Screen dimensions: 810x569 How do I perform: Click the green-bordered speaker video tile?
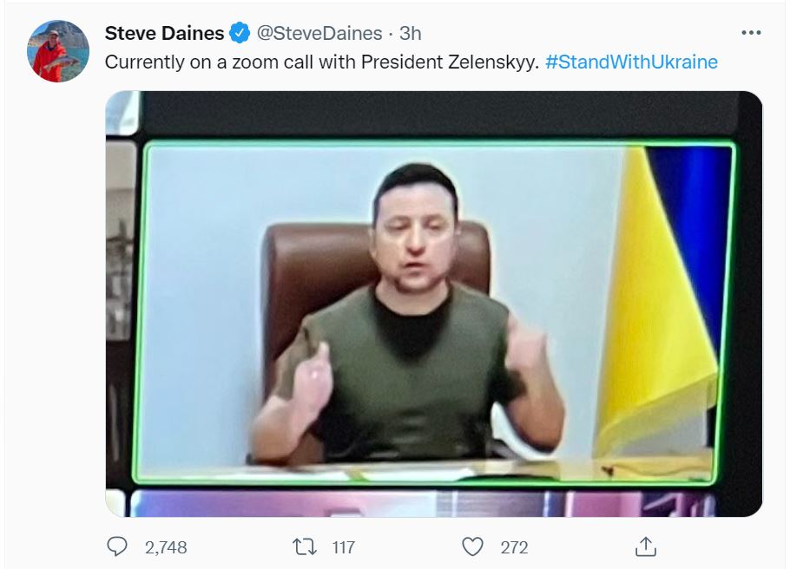click(x=433, y=313)
